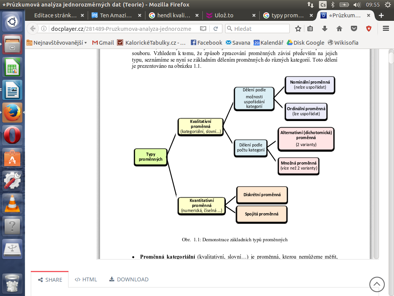Launch VLC media player from dock

[x=13, y=203]
